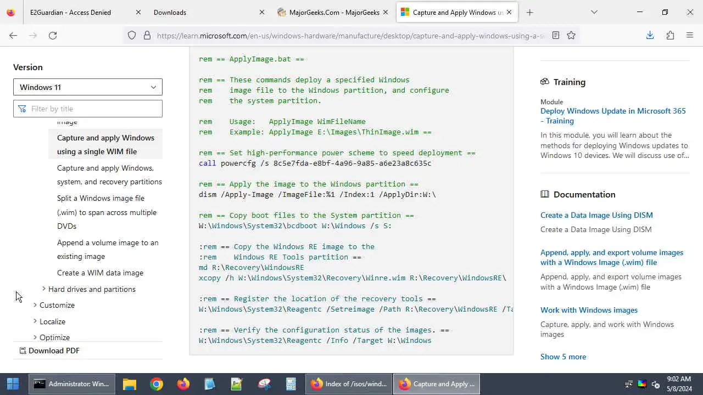This screenshot has width=703, height=395.
Task: Click the powercfg /s command line
Action: (315, 163)
